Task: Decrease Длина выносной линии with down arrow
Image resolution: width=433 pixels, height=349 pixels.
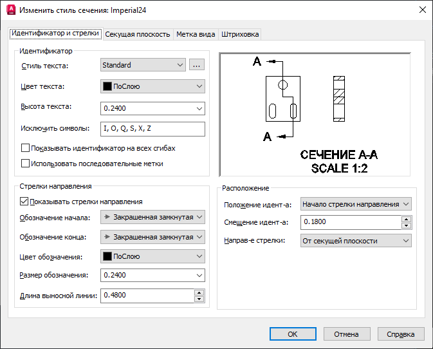Action: (x=199, y=299)
